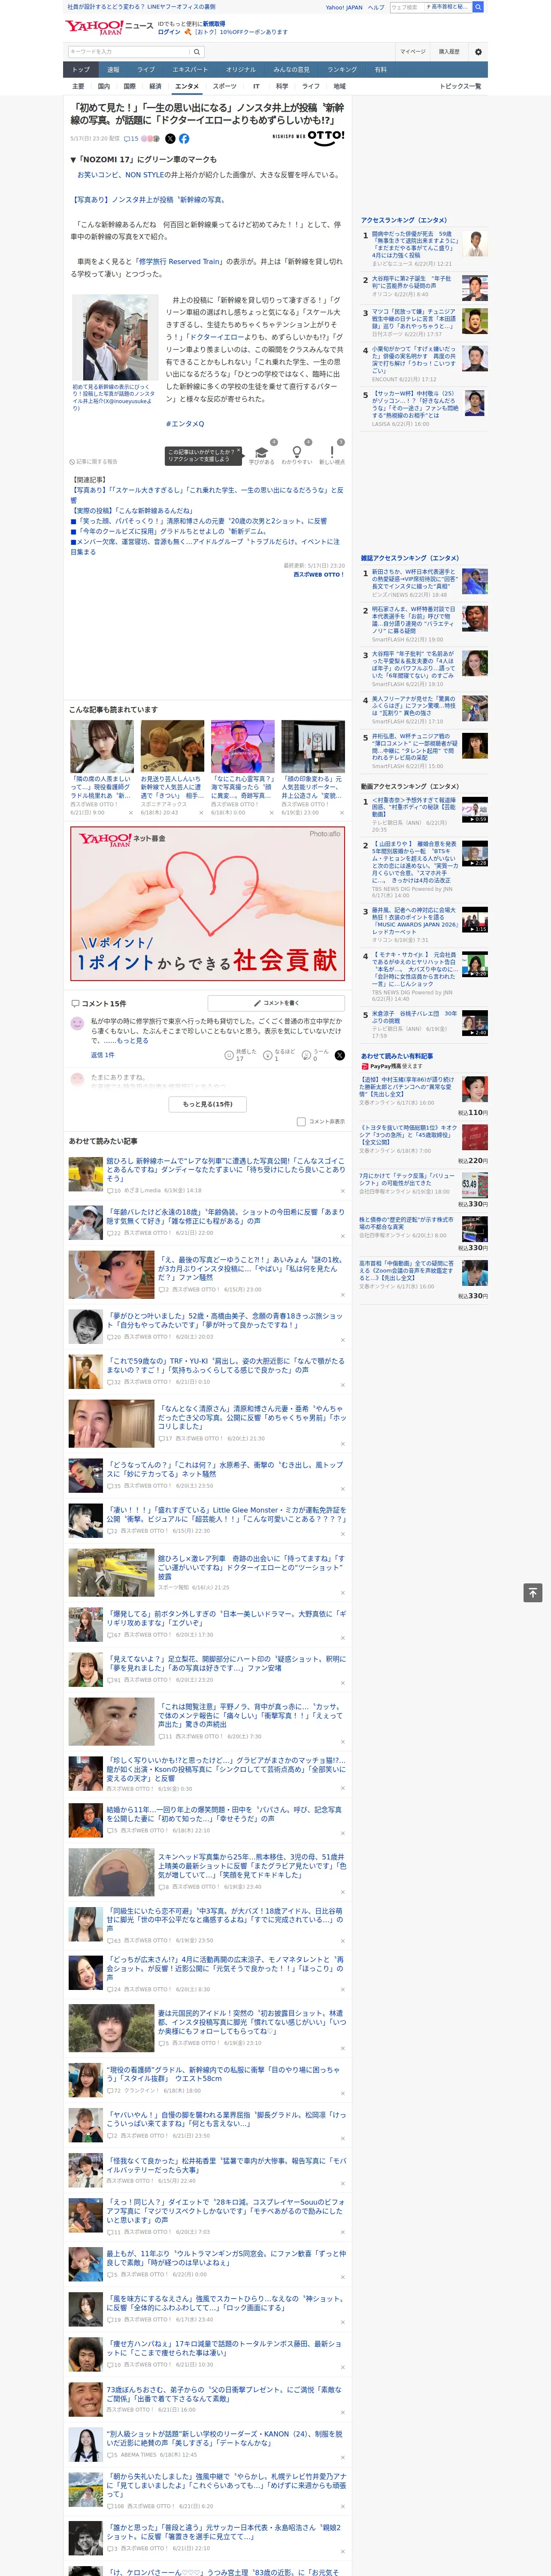Image resolution: width=551 pixels, height=2576 pixels.
Task: Click the 新しい視点 exclamation reaction
Action: click(x=332, y=455)
